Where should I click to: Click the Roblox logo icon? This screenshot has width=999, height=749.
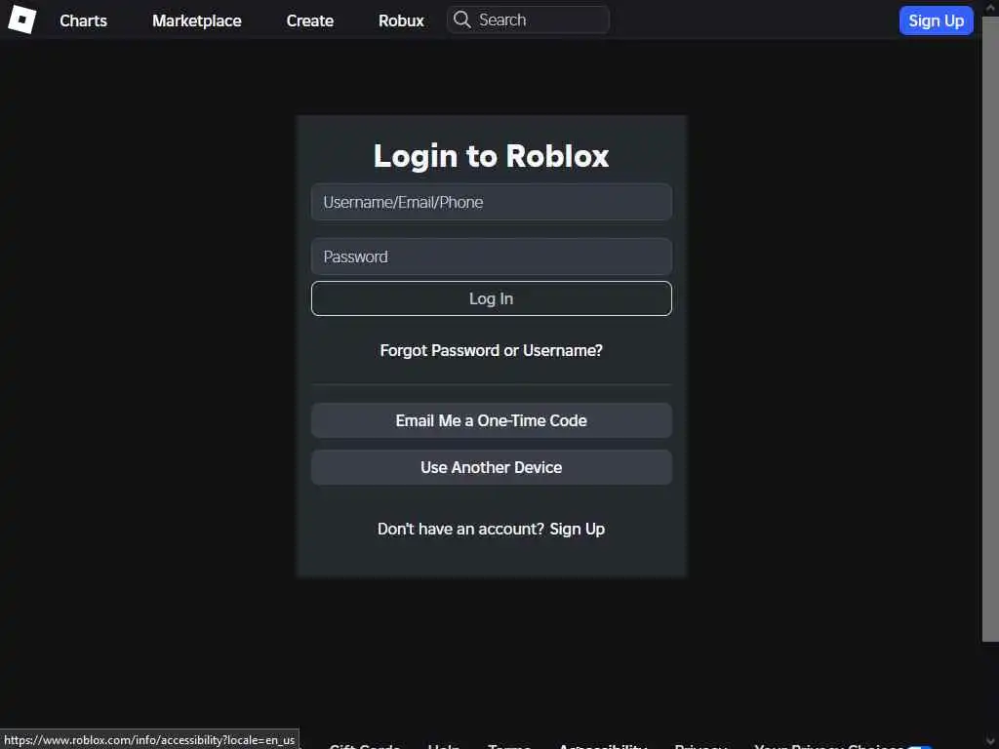coord(21,20)
